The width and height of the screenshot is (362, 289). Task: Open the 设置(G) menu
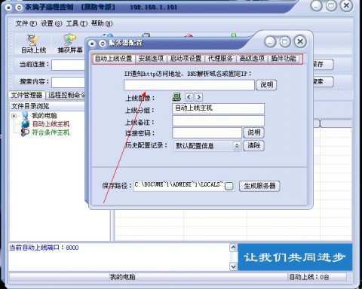tap(51, 23)
